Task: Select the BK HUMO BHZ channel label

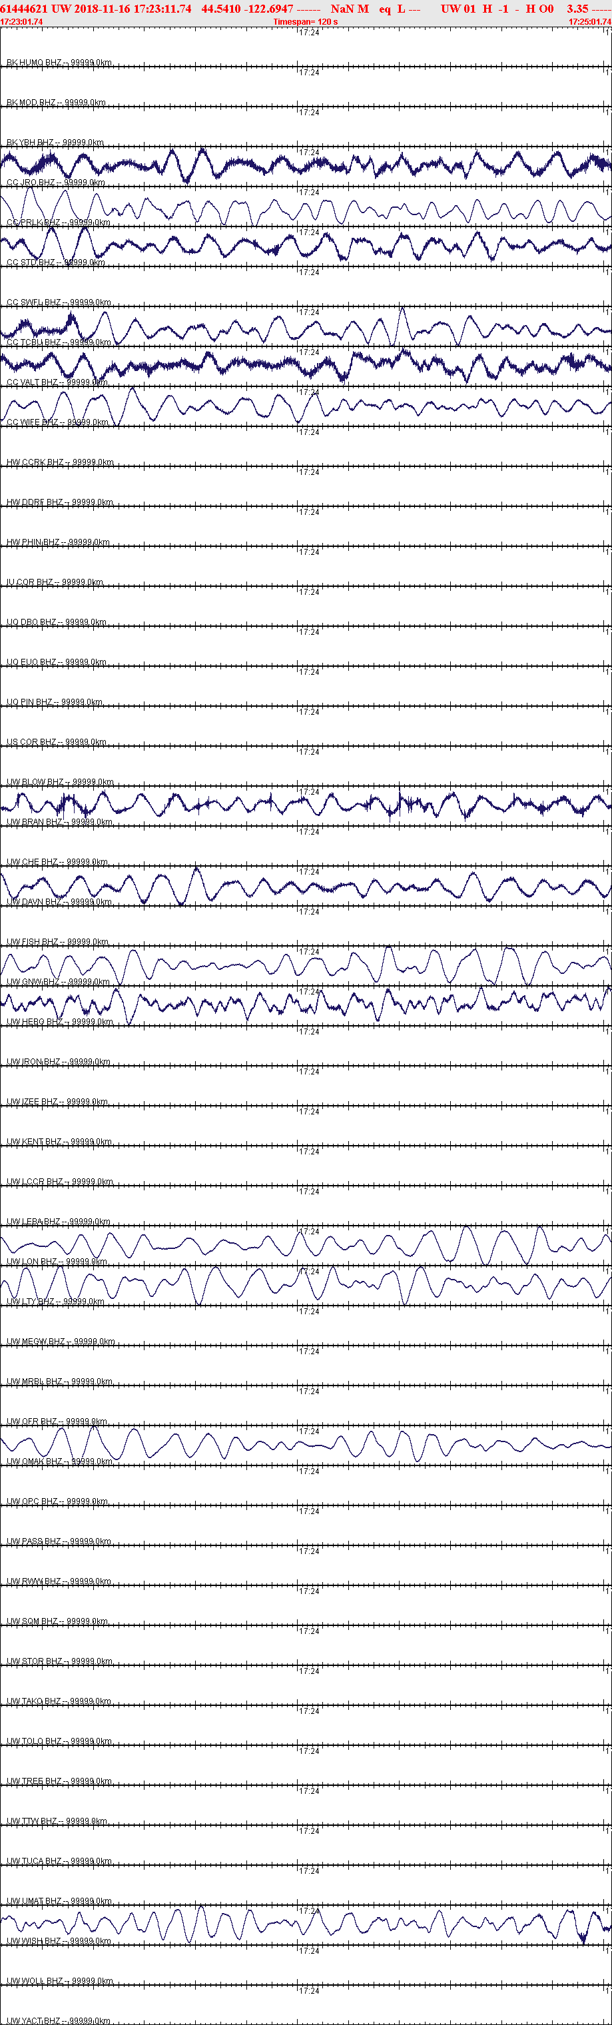Action: (59, 62)
